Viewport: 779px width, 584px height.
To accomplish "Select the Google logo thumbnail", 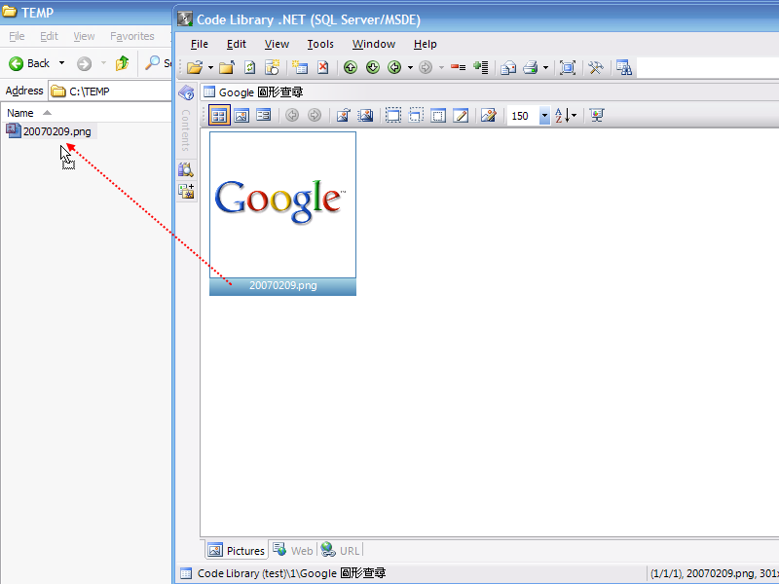I will (282, 204).
